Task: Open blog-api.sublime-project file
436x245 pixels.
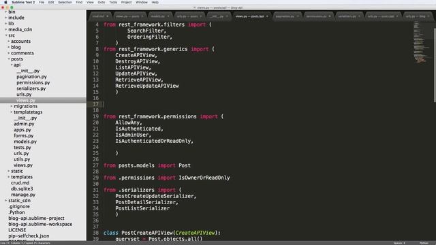Action: click(36, 218)
